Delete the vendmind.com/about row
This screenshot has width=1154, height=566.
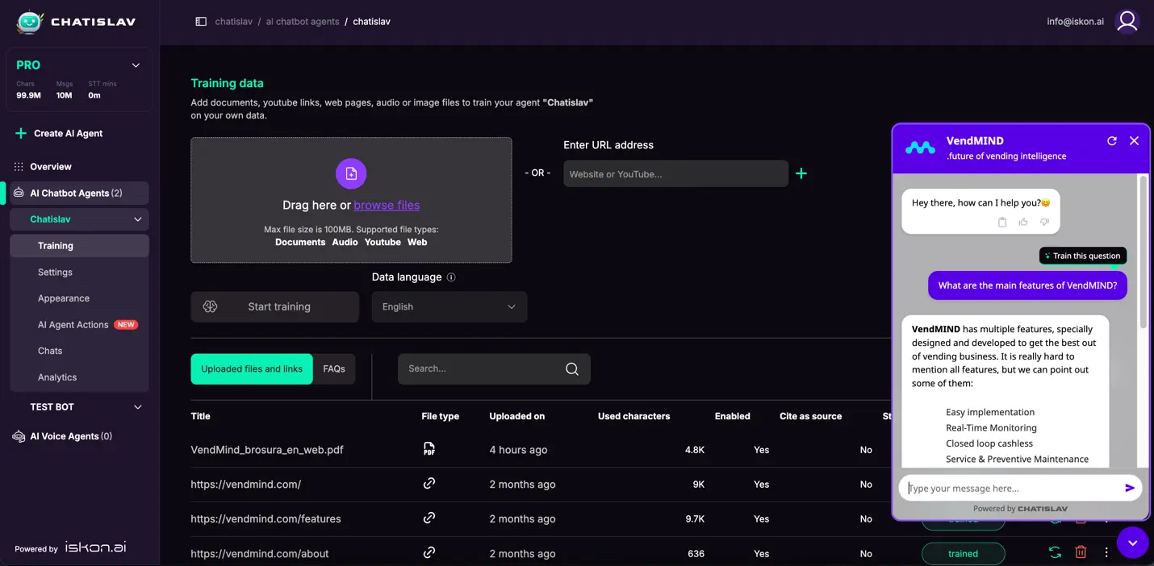tap(1081, 553)
